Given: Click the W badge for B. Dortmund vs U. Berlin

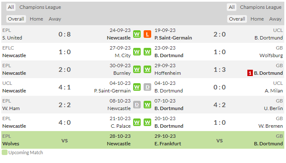Looking at the screenshot, I should coord(147,105).
